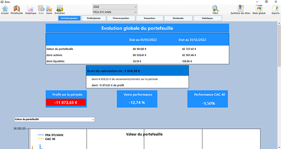Expand the PEA SYLVAIN portfolio dropdown
Image resolution: width=281 pixels, height=149 pixels.
pyautogui.click(x=115, y=12)
